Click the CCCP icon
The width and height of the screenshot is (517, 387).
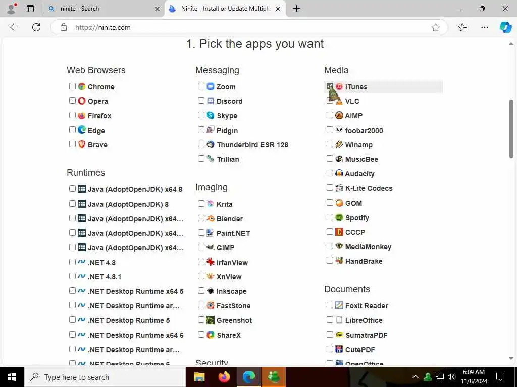pyautogui.click(x=339, y=232)
